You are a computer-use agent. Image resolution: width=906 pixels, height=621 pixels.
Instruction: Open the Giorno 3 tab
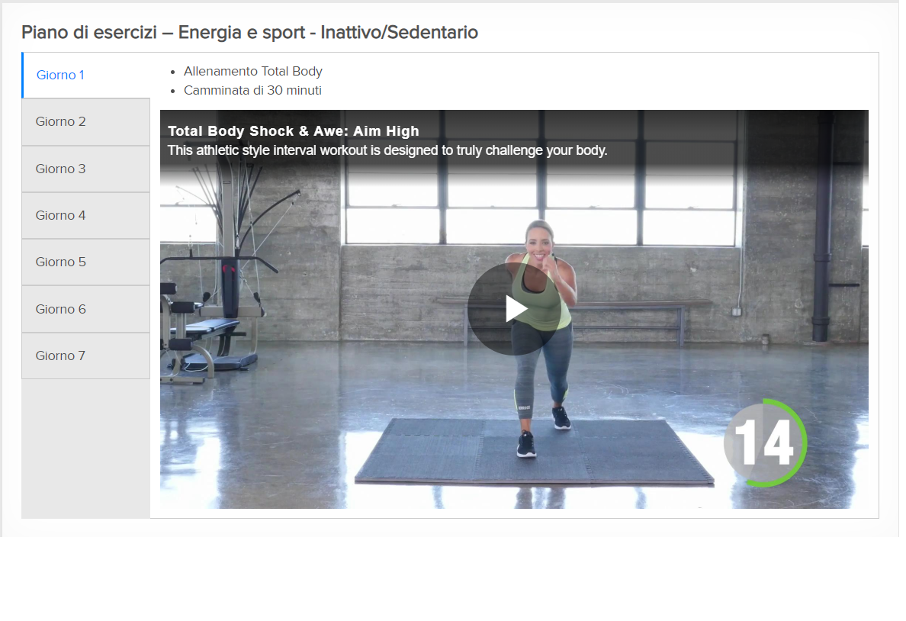86,169
